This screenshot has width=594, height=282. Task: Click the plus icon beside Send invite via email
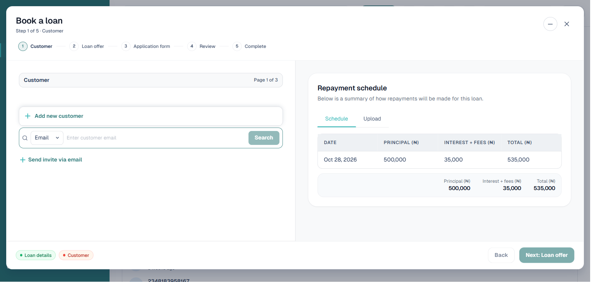pyautogui.click(x=22, y=160)
